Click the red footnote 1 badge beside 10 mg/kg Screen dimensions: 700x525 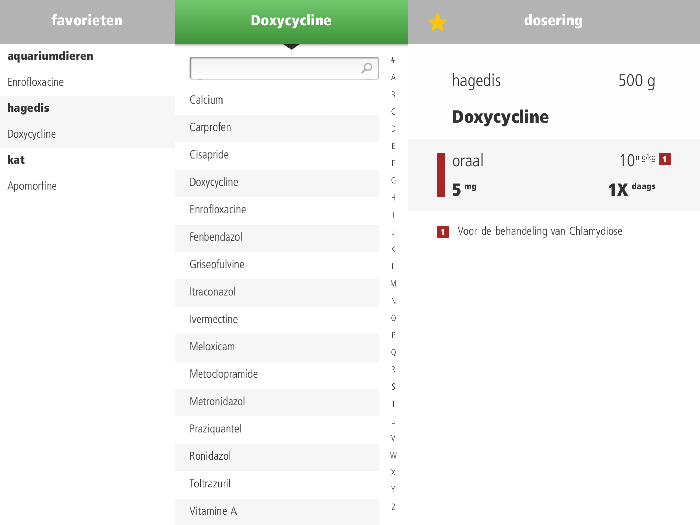click(664, 159)
